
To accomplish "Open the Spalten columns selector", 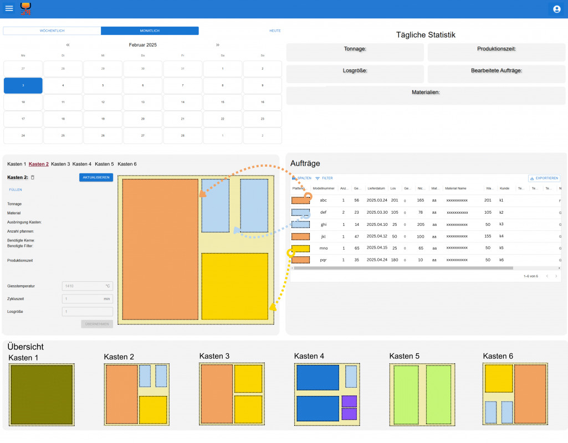I will 302,178.
